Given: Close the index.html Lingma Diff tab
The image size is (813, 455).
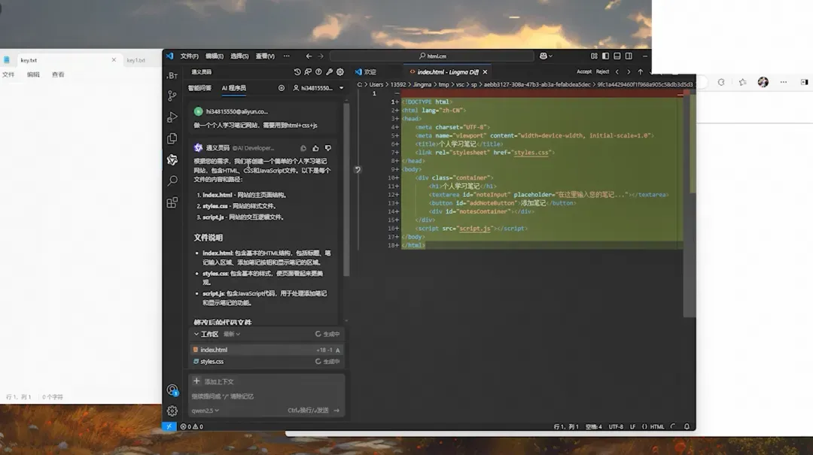Looking at the screenshot, I should coord(485,72).
